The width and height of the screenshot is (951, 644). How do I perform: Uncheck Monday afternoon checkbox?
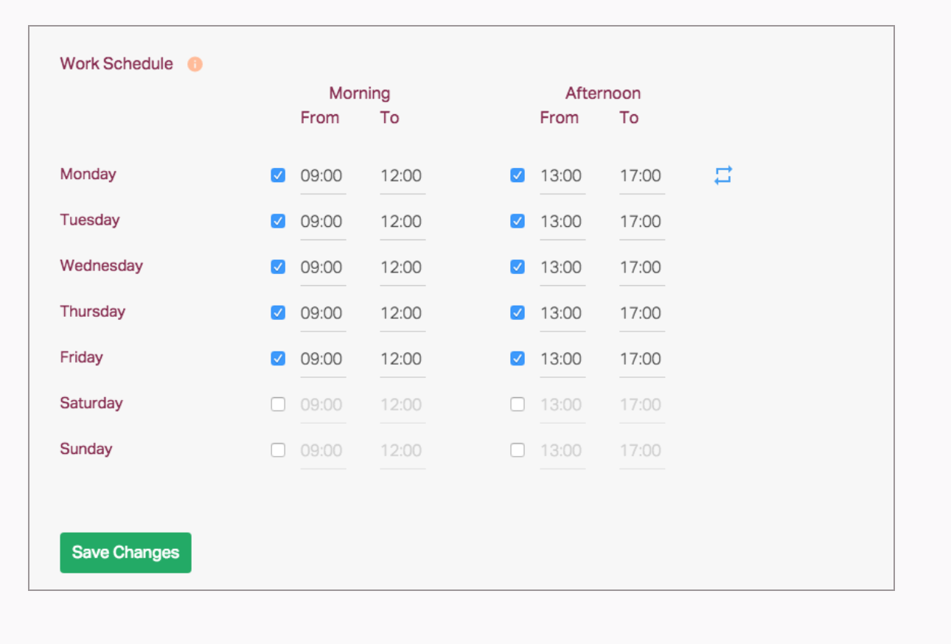[518, 175]
